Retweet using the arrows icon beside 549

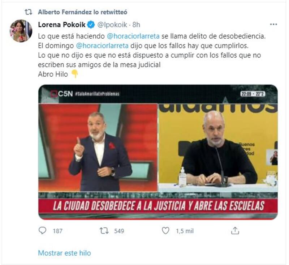104,231
